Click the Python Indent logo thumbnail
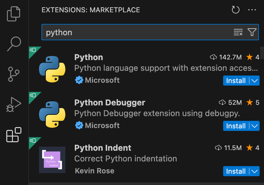Viewport: 264px width, 185px height. click(52, 160)
